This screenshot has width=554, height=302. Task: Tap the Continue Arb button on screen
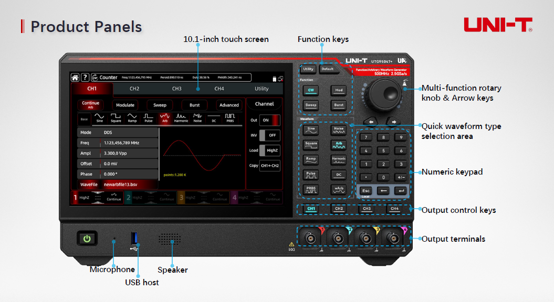[x=90, y=105]
